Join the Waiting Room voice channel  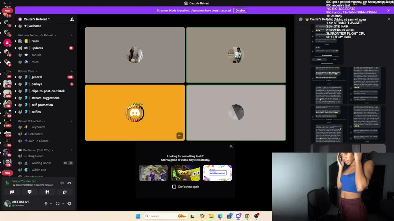point(46,163)
